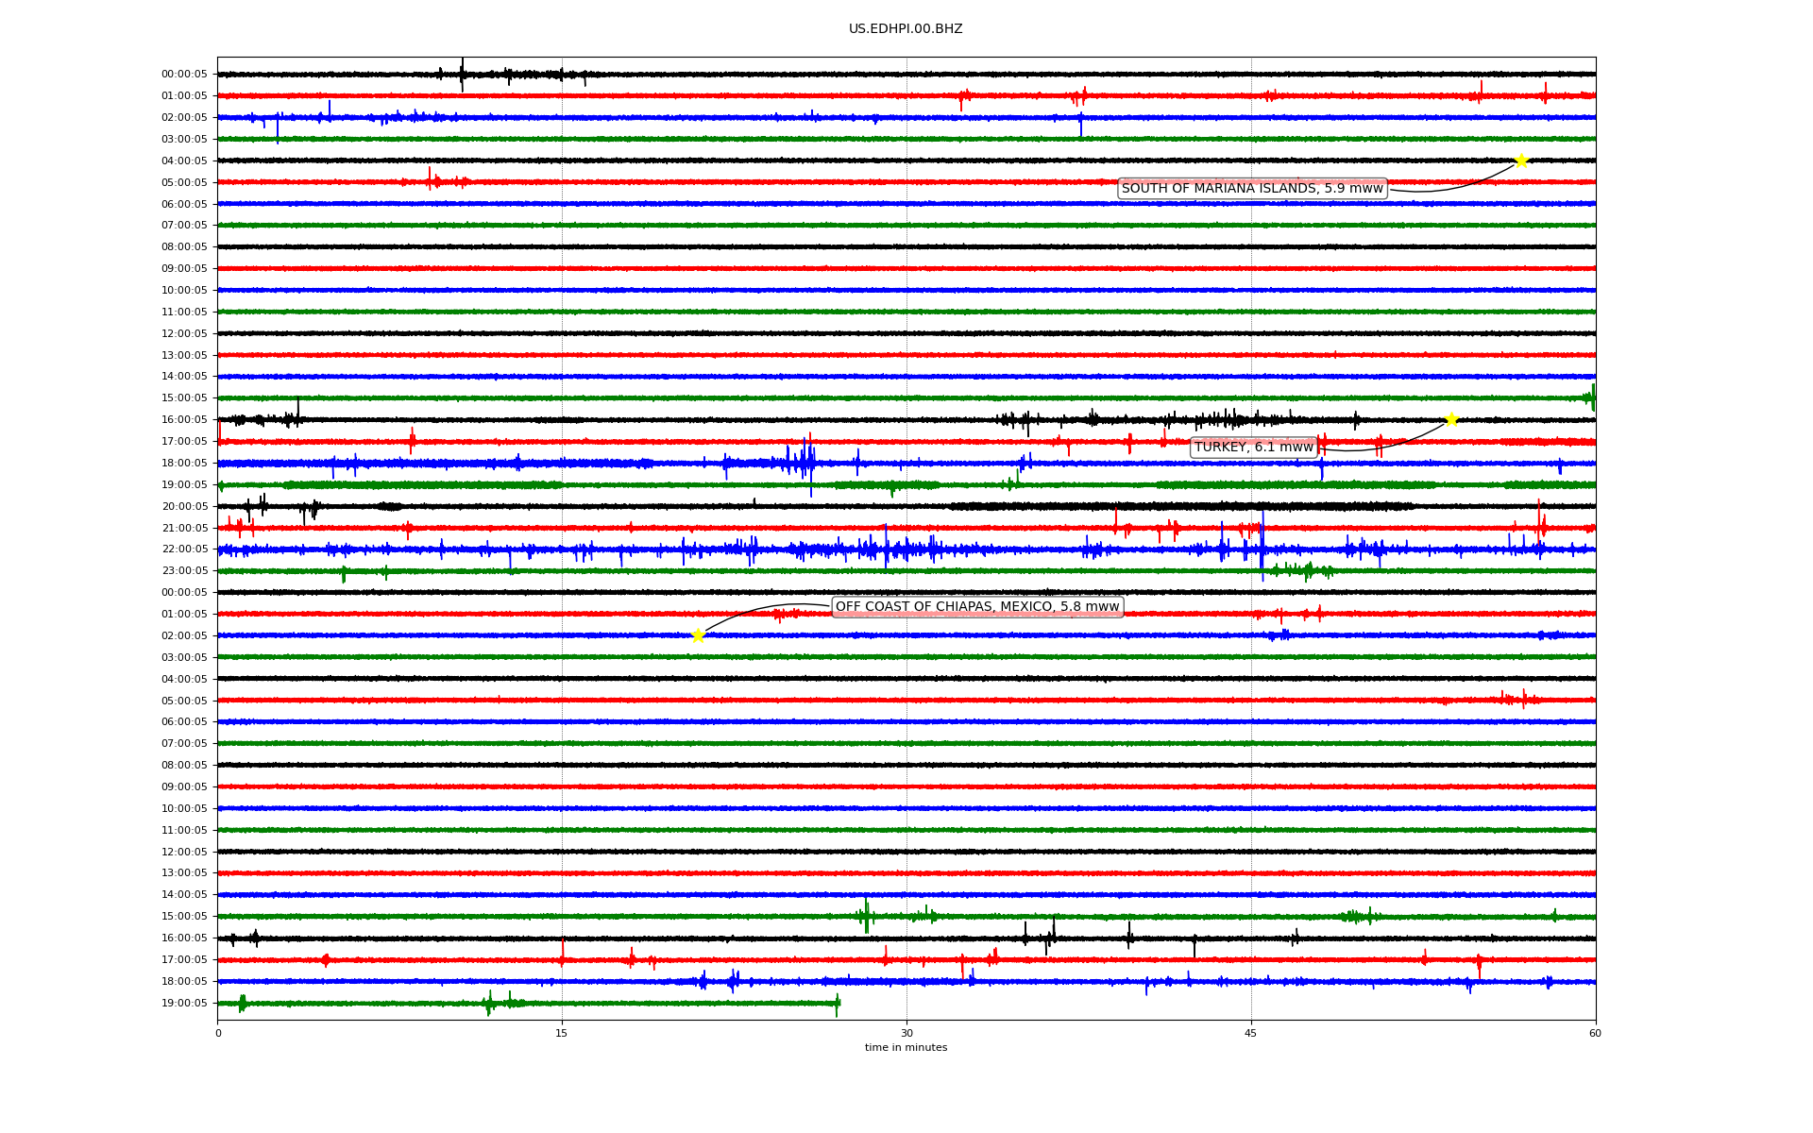
Task: Select the TURKEY, 6.1 mww annotation box
Action: (x=1254, y=448)
